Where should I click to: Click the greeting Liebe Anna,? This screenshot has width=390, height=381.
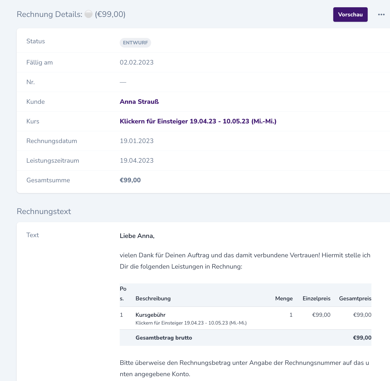click(137, 236)
